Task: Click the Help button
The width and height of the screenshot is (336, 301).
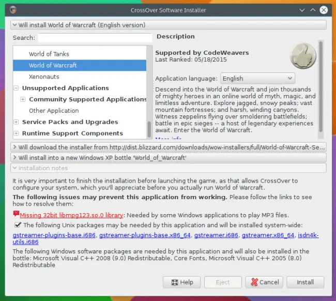Action: 182,282
